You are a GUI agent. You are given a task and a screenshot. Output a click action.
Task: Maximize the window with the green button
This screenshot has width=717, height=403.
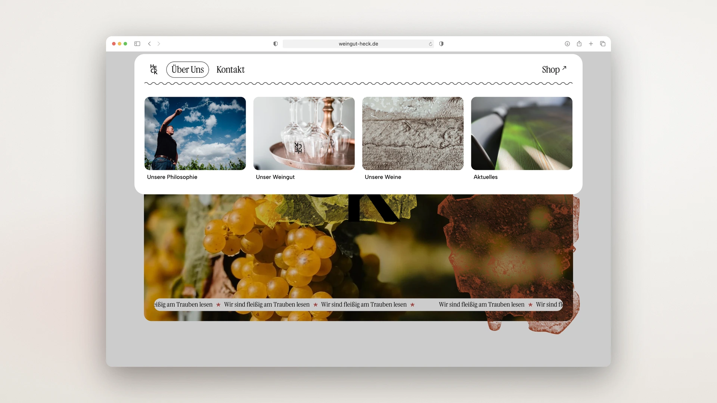point(125,44)
